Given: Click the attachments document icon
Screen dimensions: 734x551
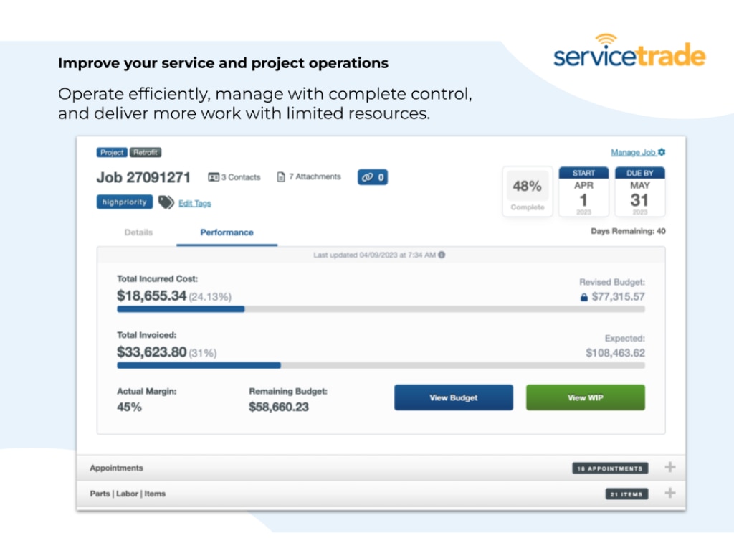Looking at the screenshot, I should [281, 177].
